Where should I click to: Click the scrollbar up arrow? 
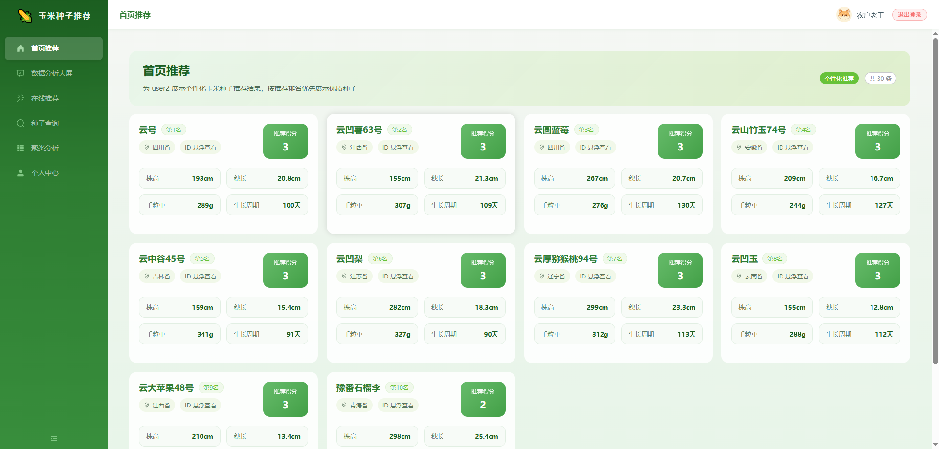pyautogui.click(x=935, y=34)
